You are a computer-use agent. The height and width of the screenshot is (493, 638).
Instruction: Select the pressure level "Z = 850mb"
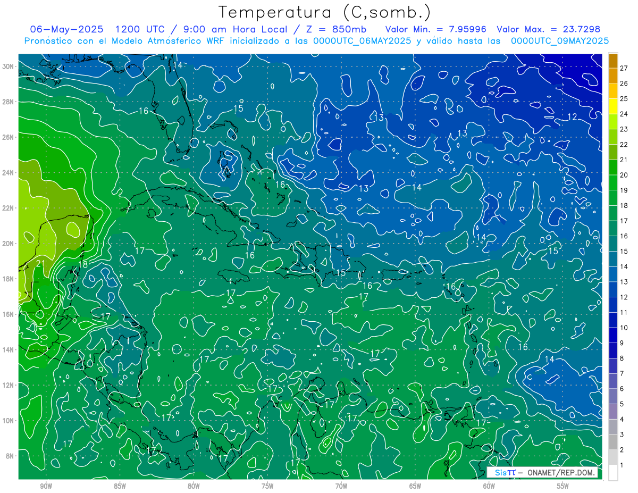337,29
